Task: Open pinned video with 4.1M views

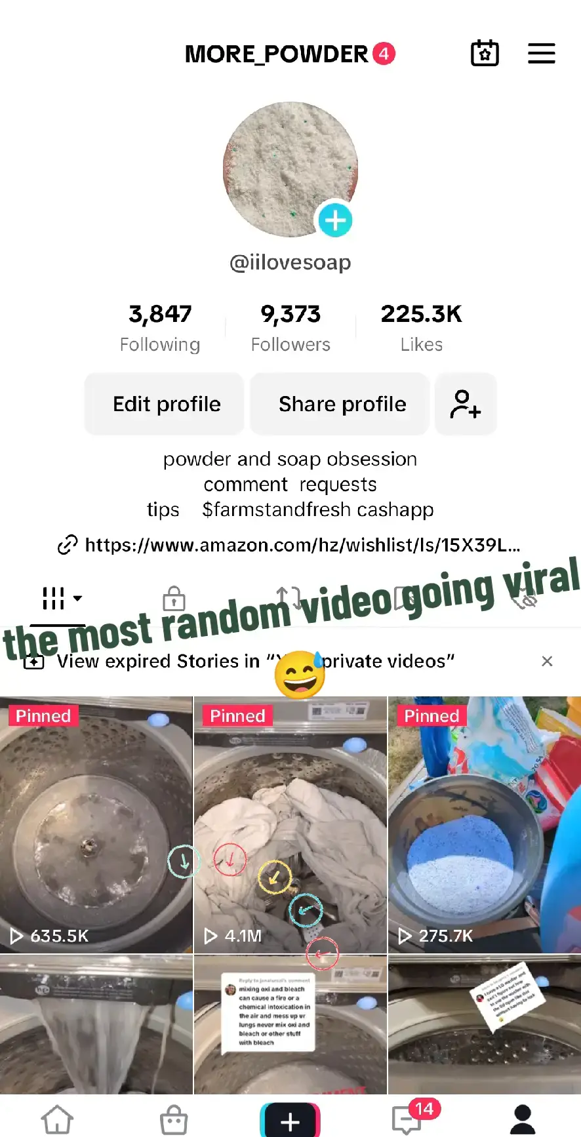Action: pos(290,825)
